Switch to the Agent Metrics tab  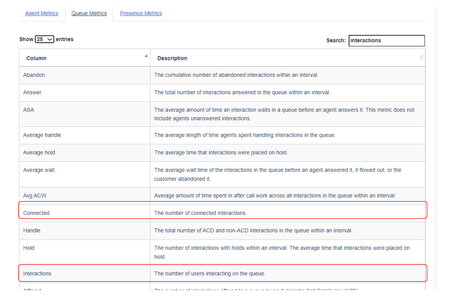coord(41,13)
